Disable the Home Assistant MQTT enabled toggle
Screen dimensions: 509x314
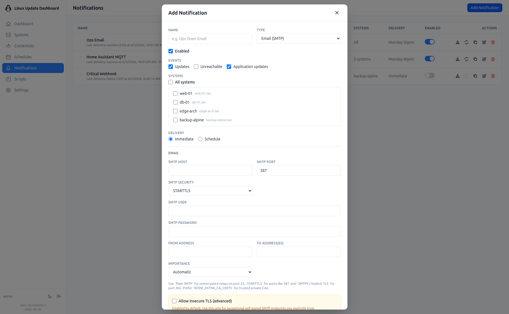point(430,59)
